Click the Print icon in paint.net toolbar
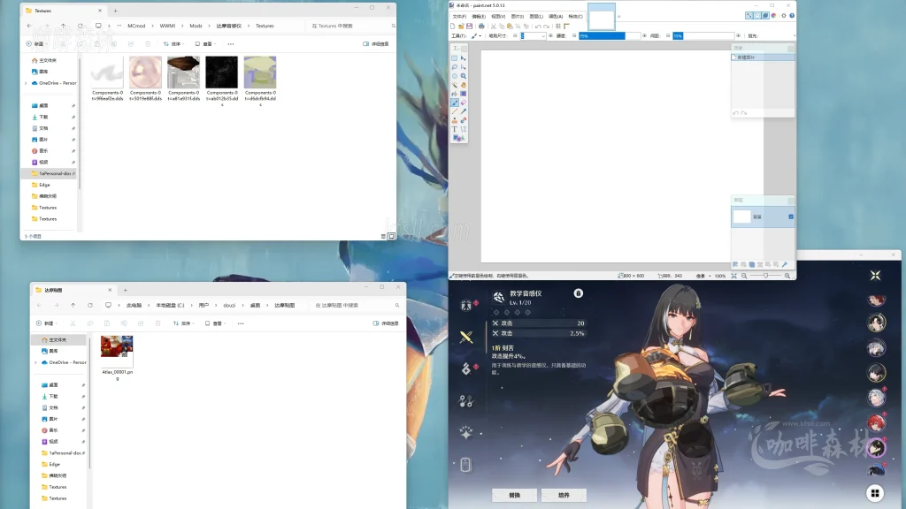 (480, 26)
